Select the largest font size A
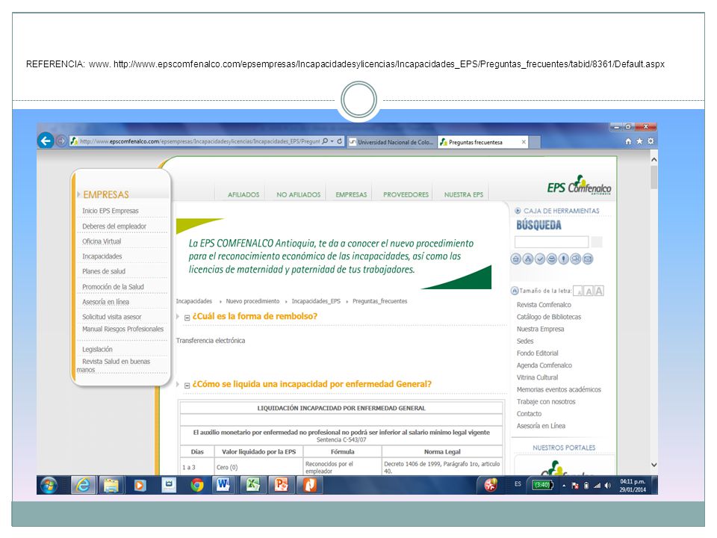The image size is (717, 538). (x=599, y=291)
